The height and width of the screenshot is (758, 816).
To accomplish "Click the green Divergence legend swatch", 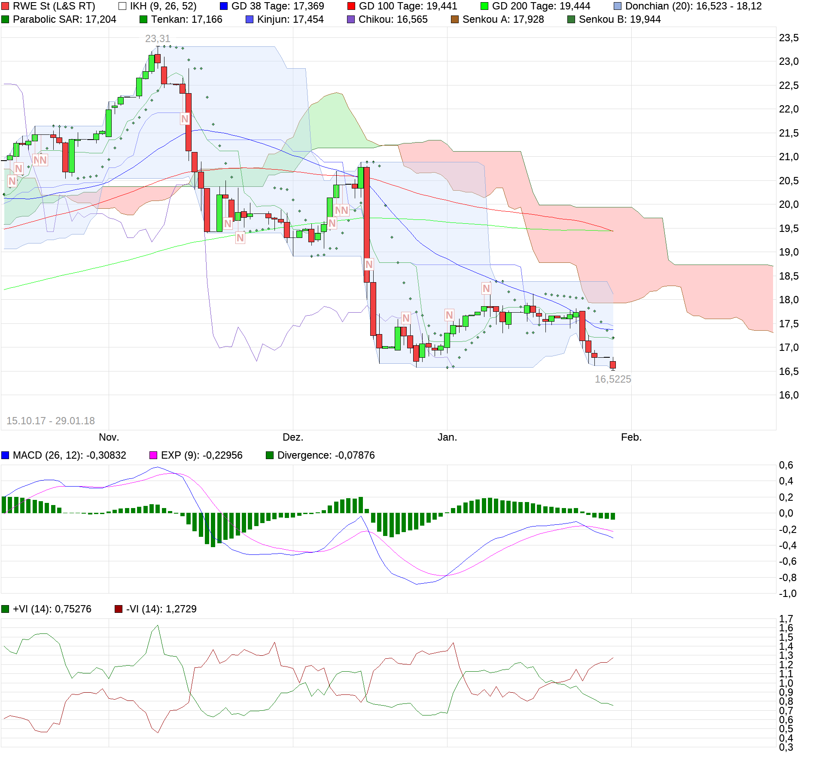I will (270, 455).
